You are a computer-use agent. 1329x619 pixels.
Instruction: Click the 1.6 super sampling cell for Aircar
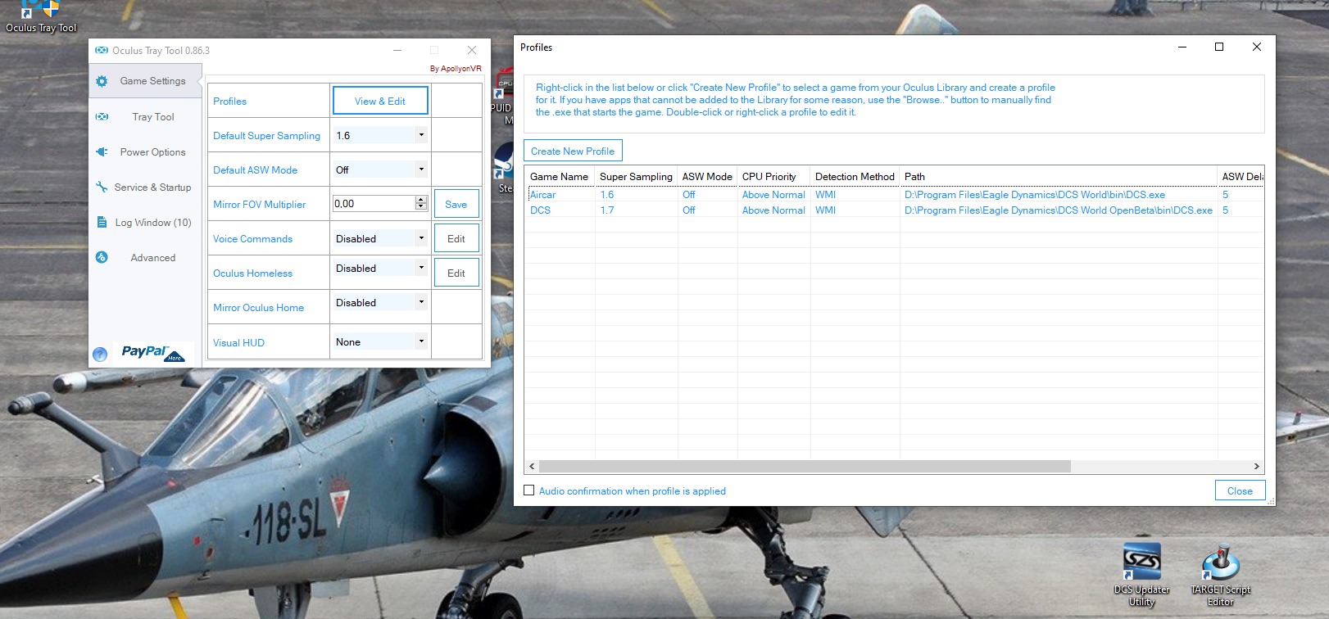tap(607, 195)
